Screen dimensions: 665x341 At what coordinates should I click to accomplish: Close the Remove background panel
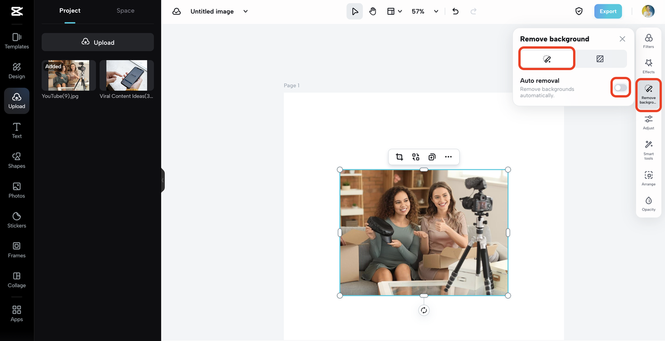tap(622, 39)
